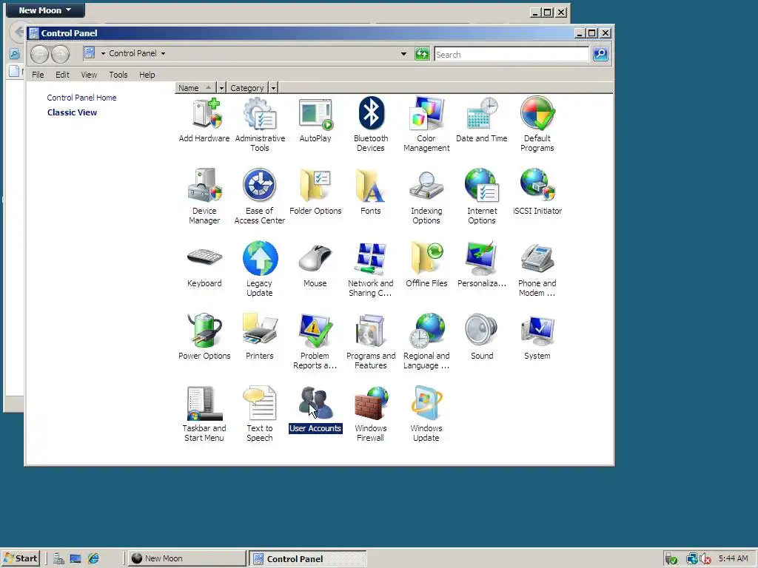This screenshot has width=758, height=568.
Task: Open the address bar history dropdown
Action: tap(403, 53)
